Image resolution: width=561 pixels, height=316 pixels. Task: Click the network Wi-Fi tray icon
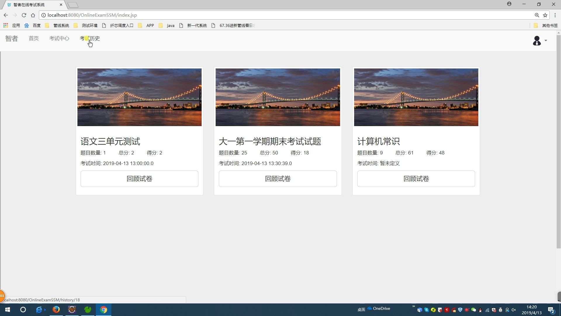pyautogui.click(x=487, y=310)
